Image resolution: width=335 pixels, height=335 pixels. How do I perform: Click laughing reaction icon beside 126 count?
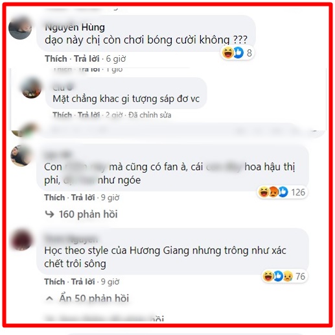tap(264, 192)
